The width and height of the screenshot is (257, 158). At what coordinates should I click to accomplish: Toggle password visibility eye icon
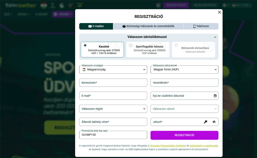click(x=214, y=122)
